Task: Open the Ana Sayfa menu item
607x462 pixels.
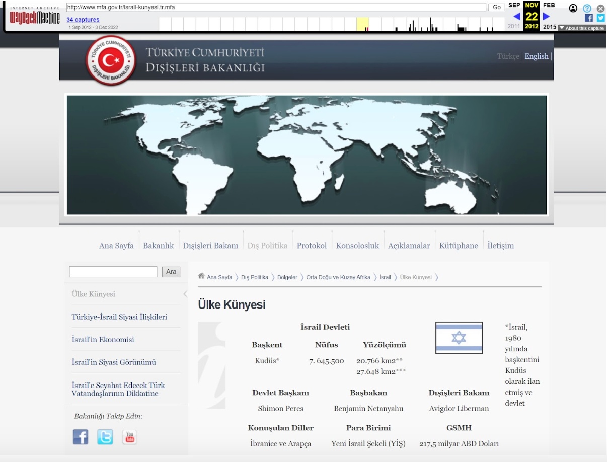Action: pos(116,246)
